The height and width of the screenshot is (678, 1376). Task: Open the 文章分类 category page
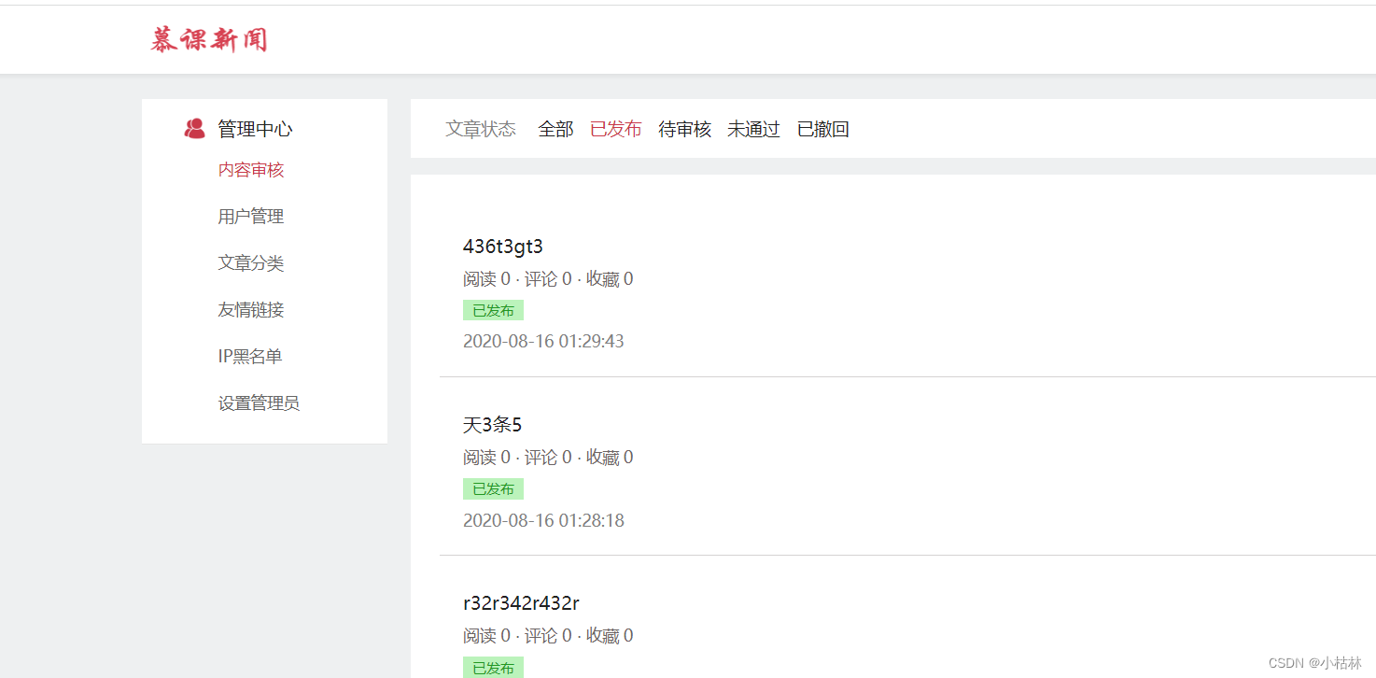click(x=250, y=262)
